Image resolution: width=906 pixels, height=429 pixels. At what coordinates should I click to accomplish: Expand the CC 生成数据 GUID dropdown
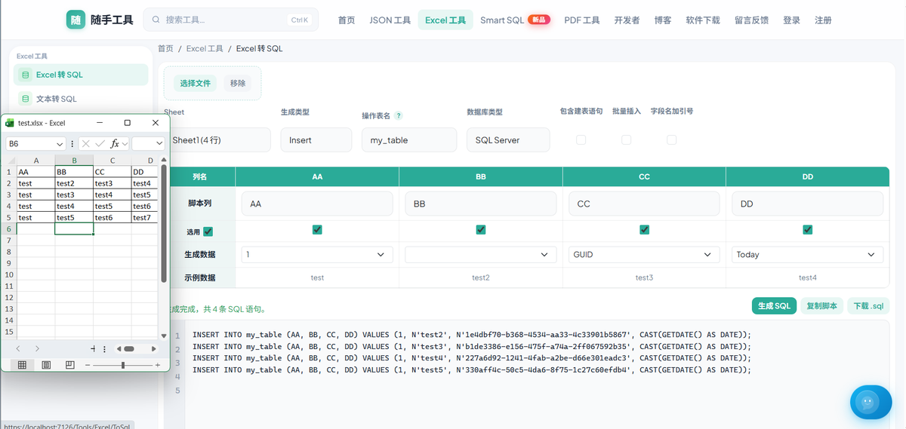pos(644,255)
